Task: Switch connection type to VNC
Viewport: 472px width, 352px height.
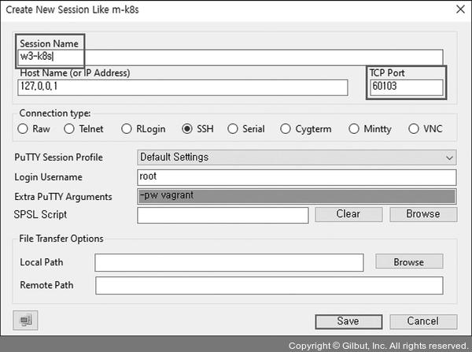Action: (414, 128)
